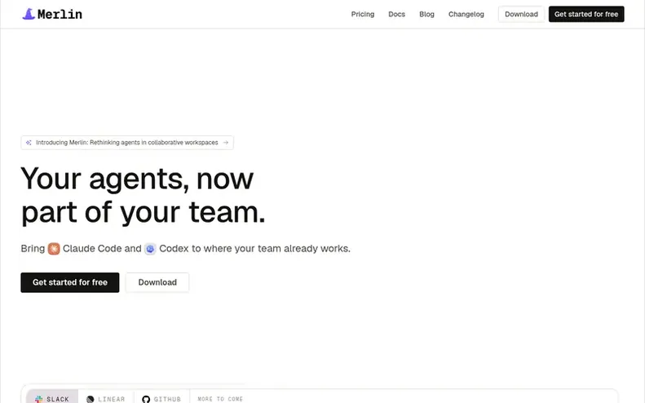
Task: Click hero Get started for free button
Action: pyautogui.click(x=70, y=282)
